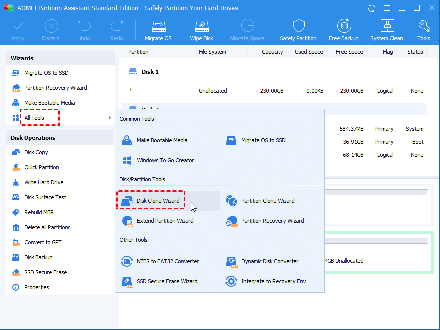440x330 pixels.
Task: Click the Capacity column header
Action: [x=272, y=52]
